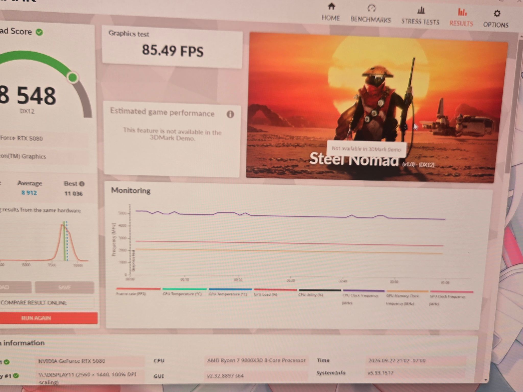Open the STRESS TESTS tab
Screen dimensions: 523x392
(420, 16)
